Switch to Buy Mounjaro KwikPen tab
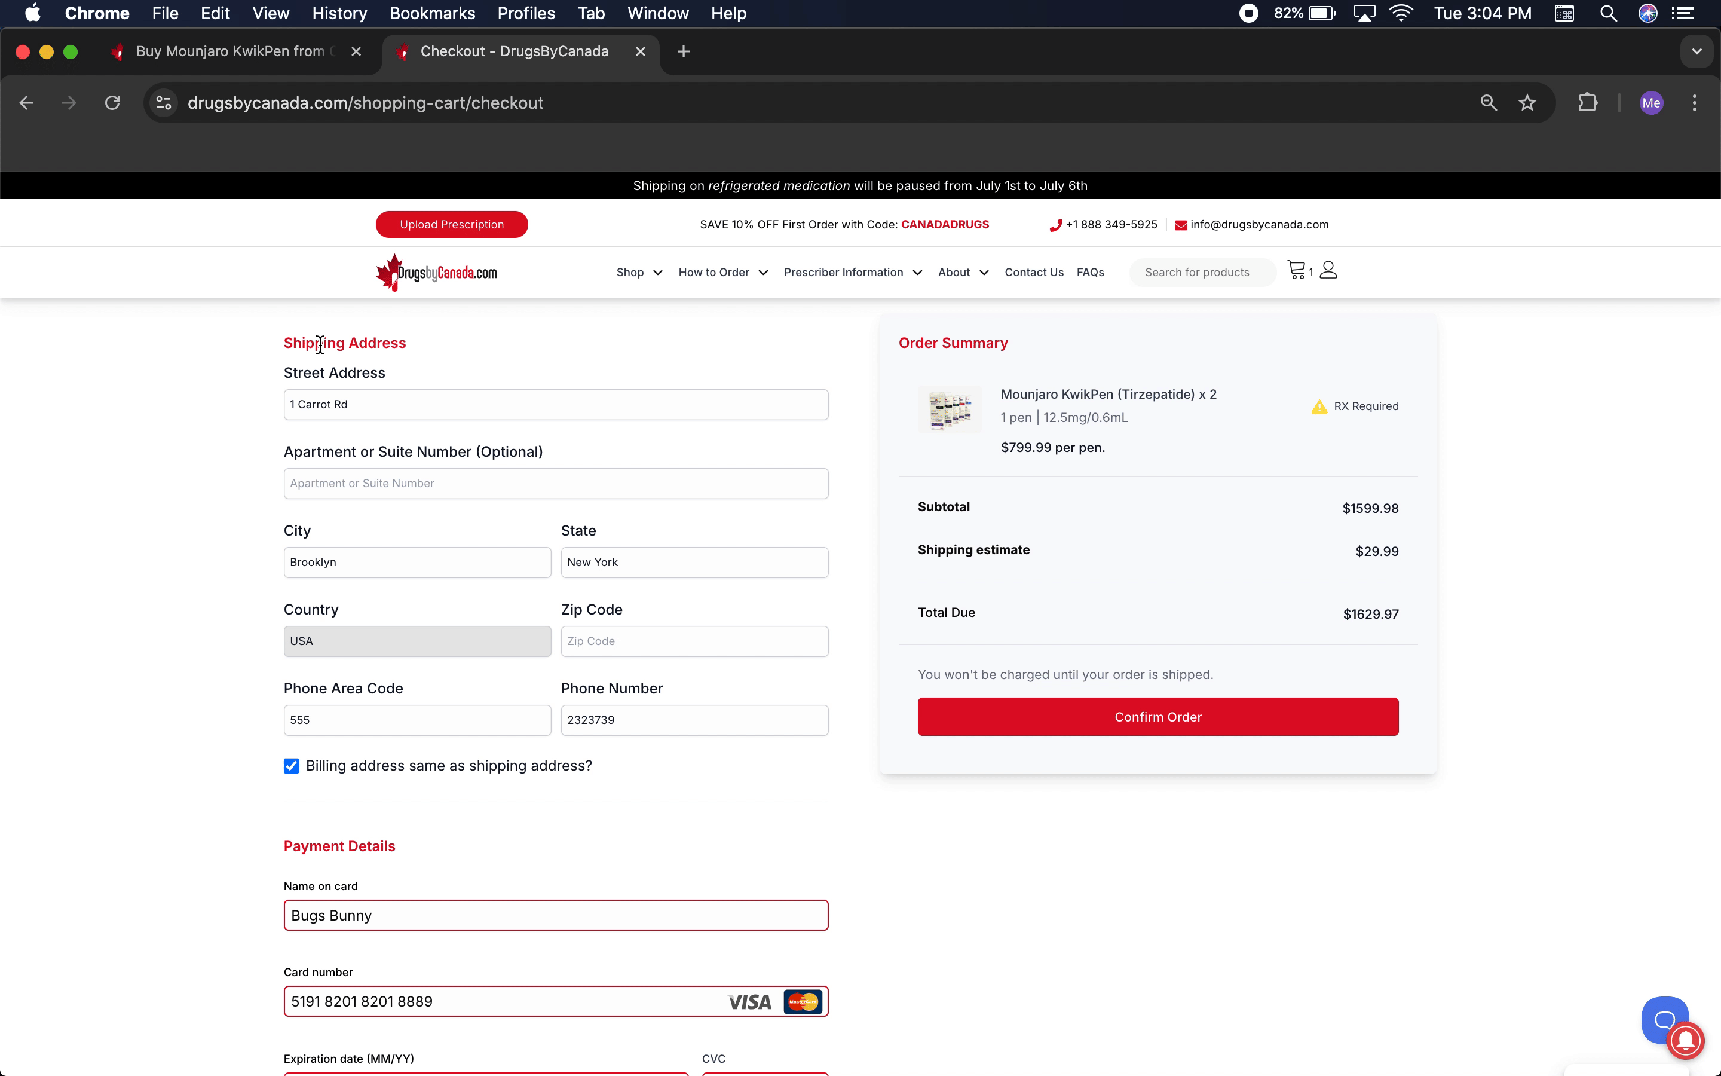 click(229, 51)
